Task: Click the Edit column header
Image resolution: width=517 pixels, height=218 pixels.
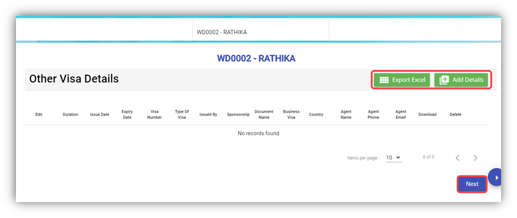Action: pos(39,114)
